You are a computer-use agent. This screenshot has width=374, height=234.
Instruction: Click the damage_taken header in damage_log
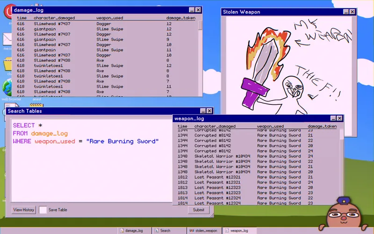click(181, 18)
